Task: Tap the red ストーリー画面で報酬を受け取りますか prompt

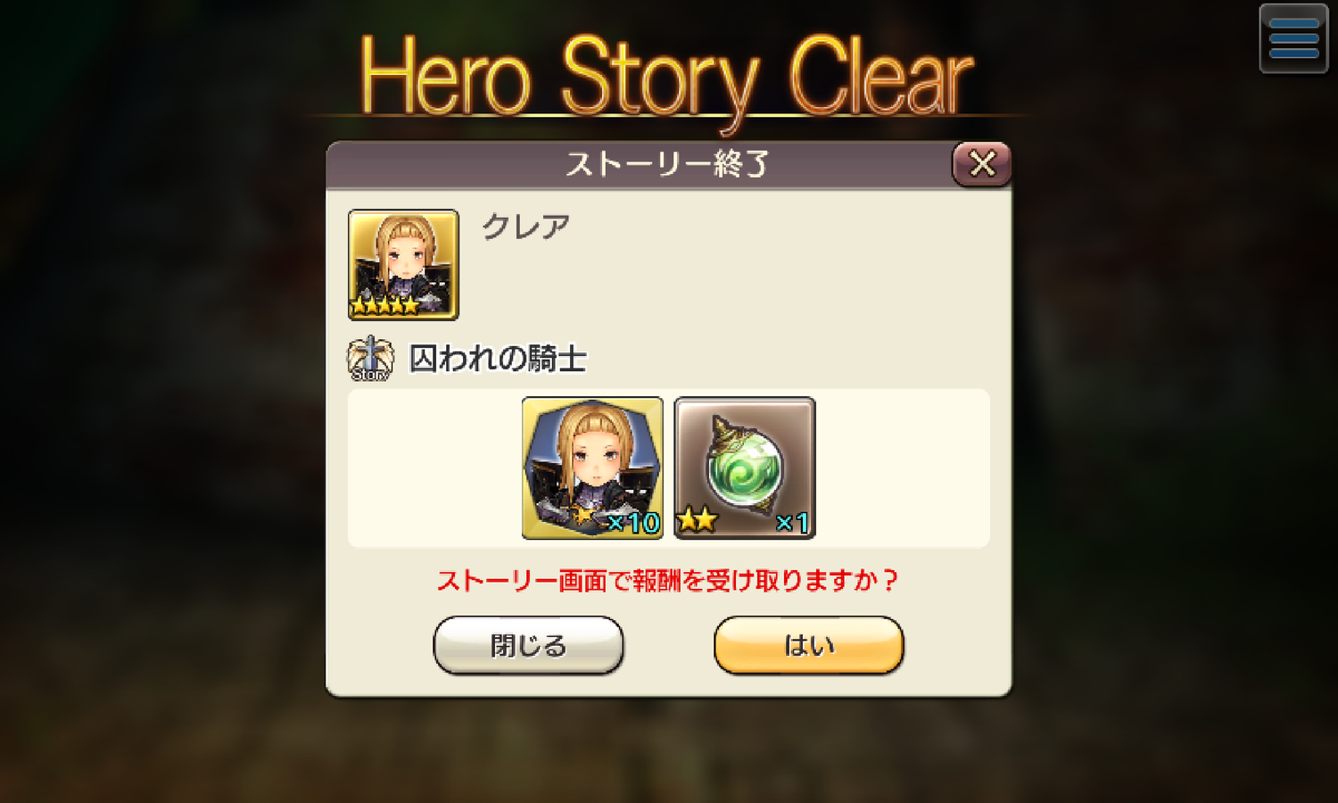Action: tap(668, 581)
